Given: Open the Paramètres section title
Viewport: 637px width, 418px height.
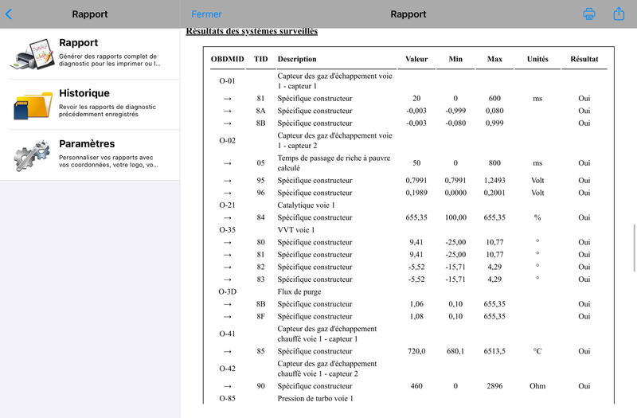Looking at the screenshot, I should (x=87, y=144).
